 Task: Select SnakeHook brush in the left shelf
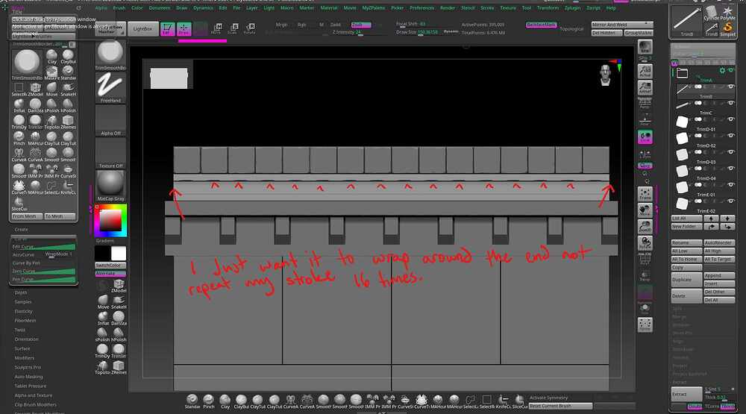(x=119, y=302)
